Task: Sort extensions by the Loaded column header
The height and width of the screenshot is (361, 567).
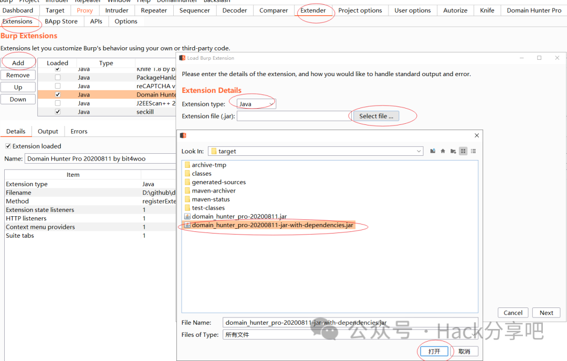Action: click(x=57, y=63)
